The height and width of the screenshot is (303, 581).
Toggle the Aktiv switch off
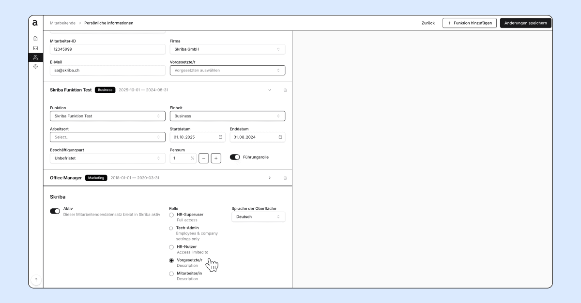click(x=55, y=211)
